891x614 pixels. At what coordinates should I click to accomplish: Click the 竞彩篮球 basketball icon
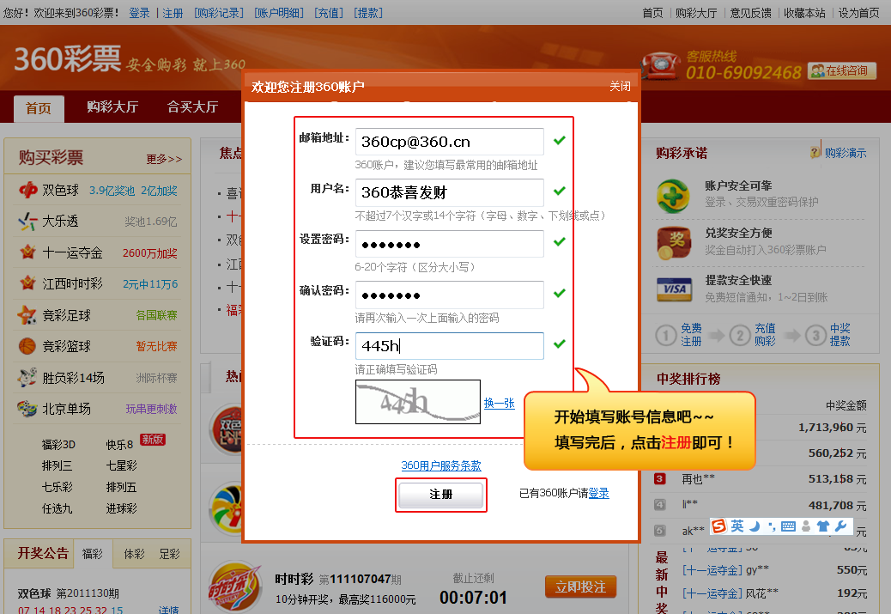27,346
